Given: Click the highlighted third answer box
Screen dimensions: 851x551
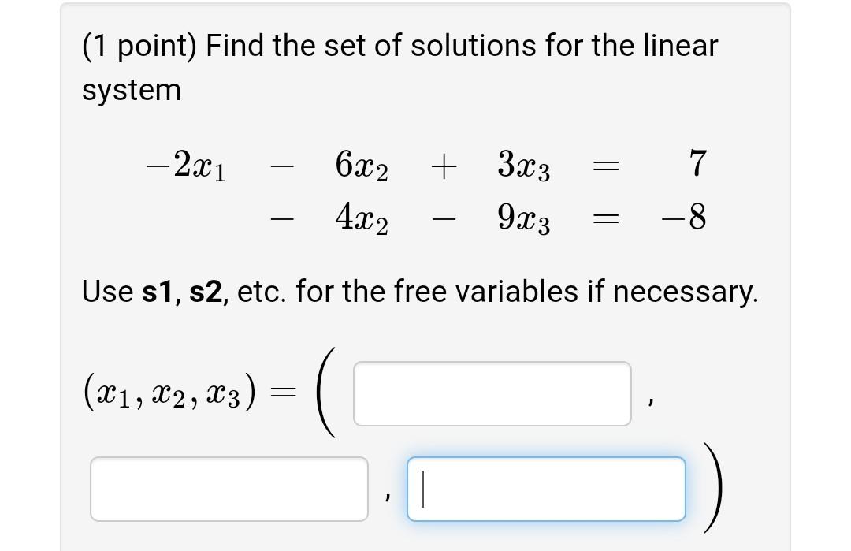Looking at the screenshot, I should coord(546,489).
